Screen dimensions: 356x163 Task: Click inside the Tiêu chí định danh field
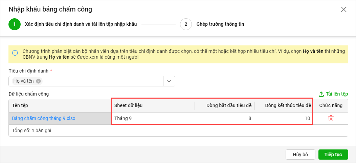102,81
